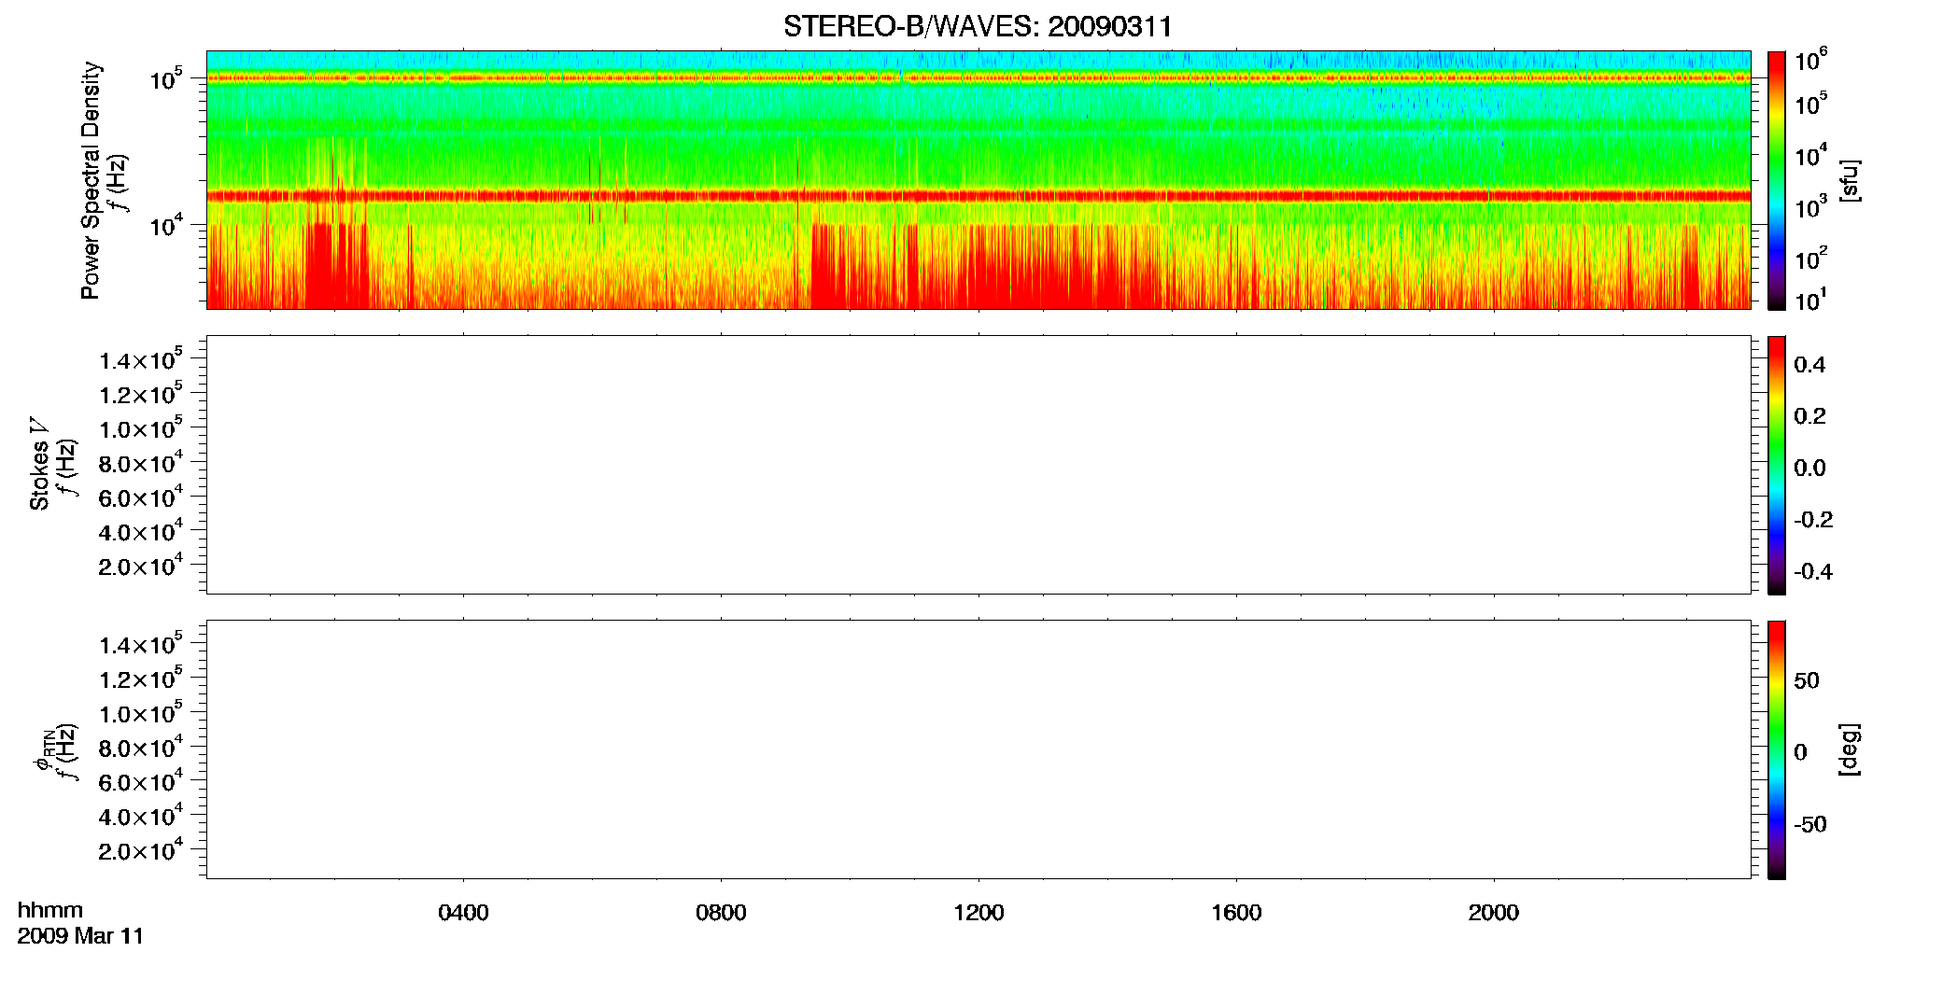Click the hhmm time format label

coord(49,910)
